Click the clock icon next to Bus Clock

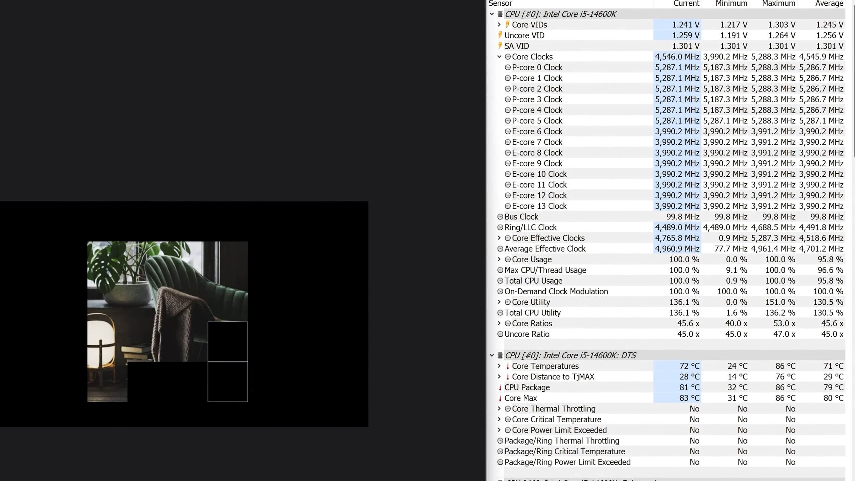point(500,217)
